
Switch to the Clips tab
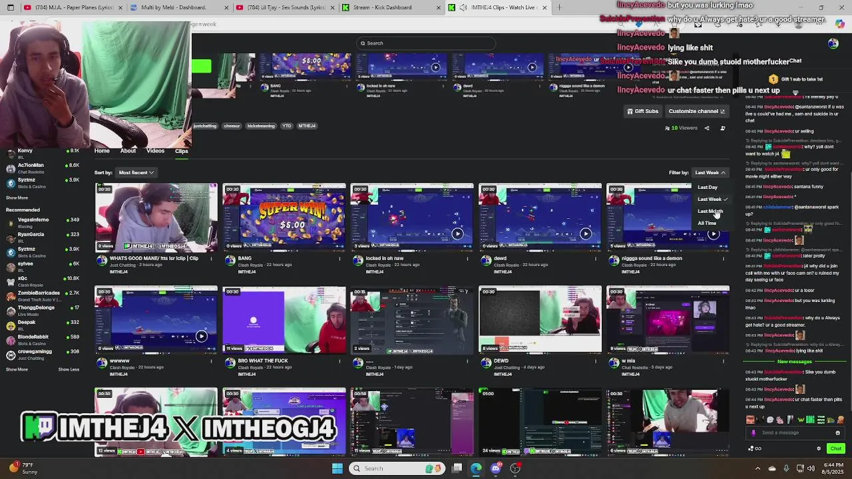tap(181, 151)
